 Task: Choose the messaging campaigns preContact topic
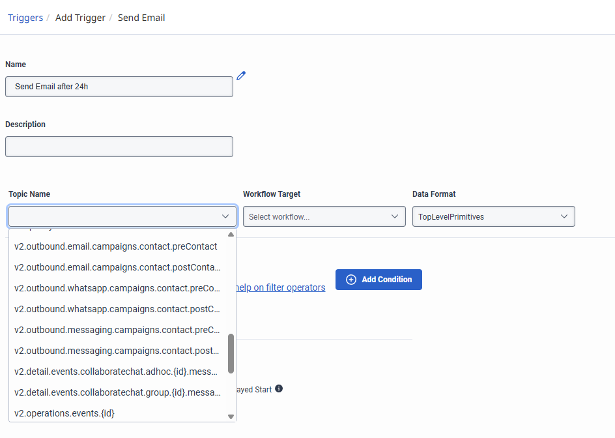point(117,330)
